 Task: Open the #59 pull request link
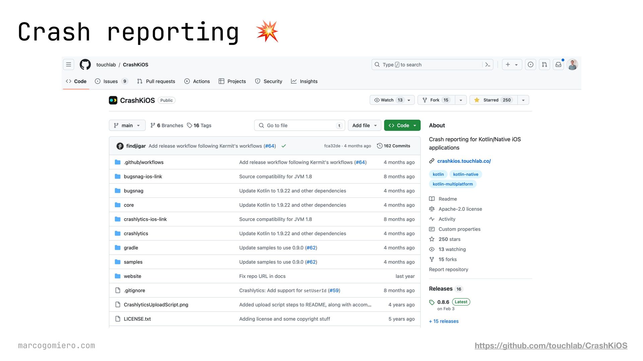(x=334, y=290)
